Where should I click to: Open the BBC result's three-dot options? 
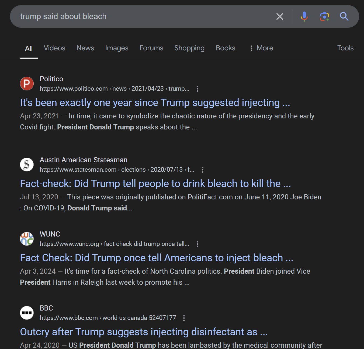184,318
